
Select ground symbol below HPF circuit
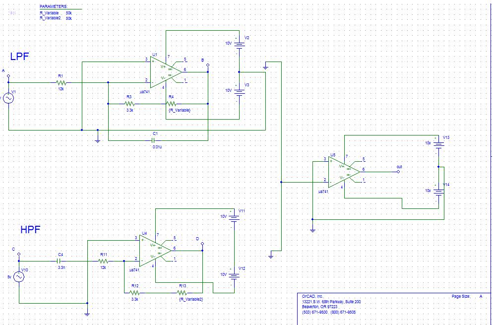pos(87,313)
